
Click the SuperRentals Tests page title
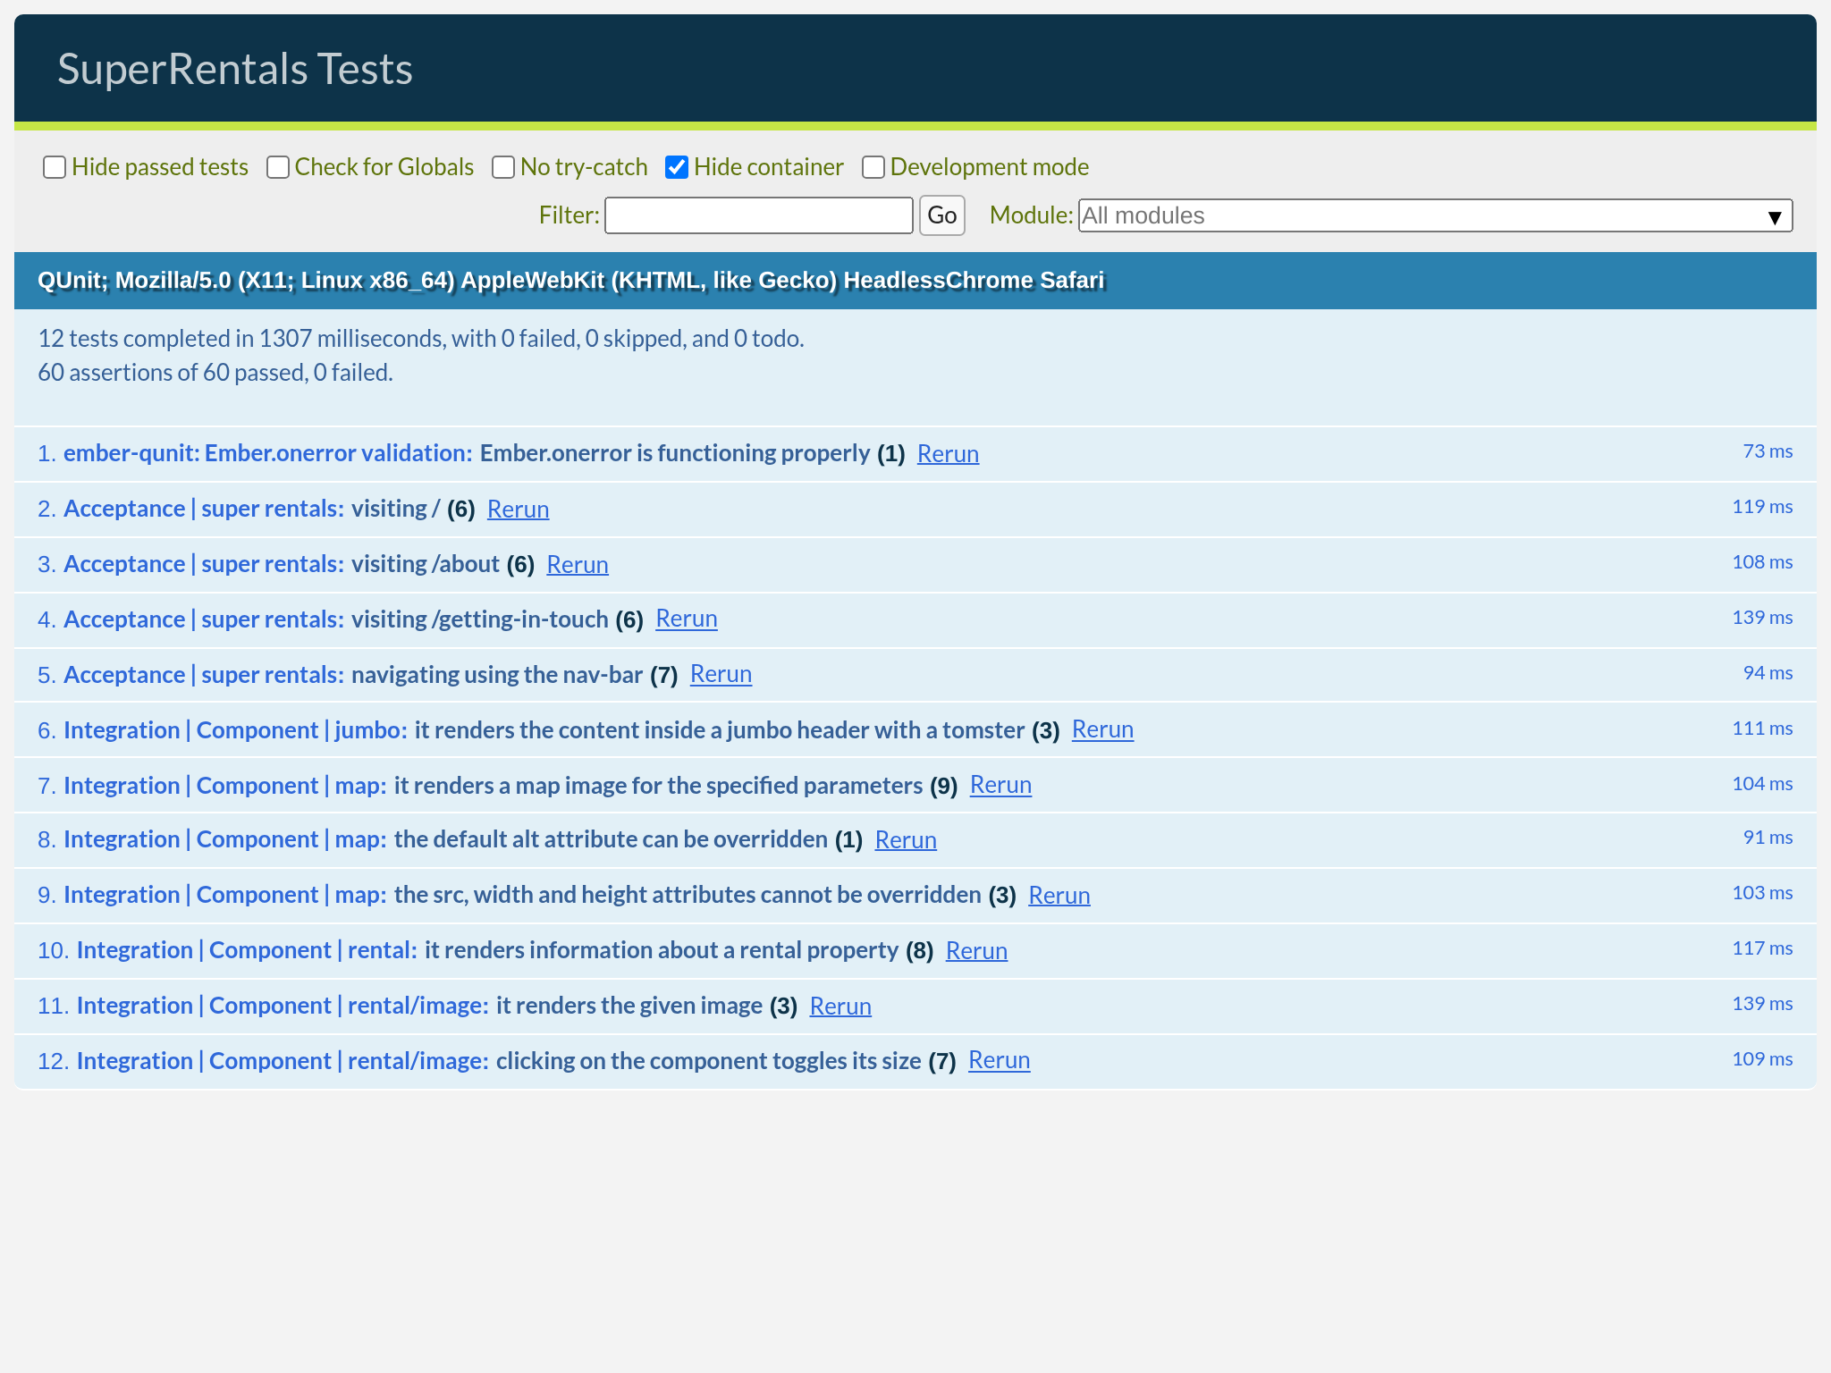235,68
